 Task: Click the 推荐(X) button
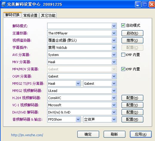[x=132, y=40]
